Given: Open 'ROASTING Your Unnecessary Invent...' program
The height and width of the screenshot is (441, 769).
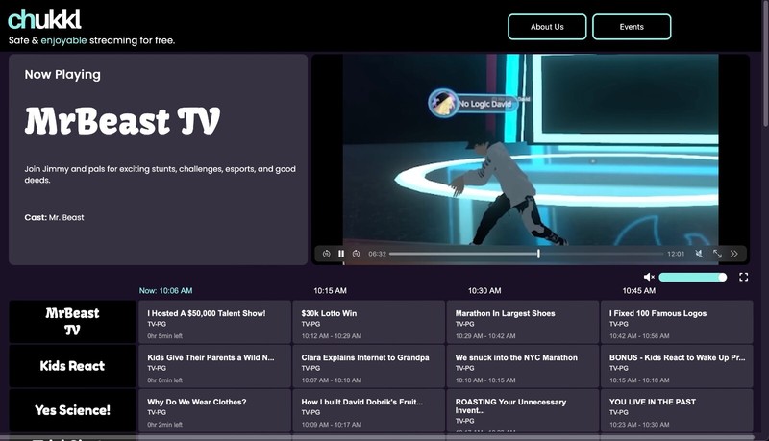Looking at the screenshot, I should (x=523, y=410).
